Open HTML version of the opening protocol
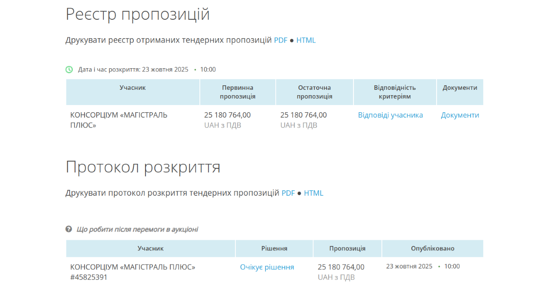 [x=314, y=193]
